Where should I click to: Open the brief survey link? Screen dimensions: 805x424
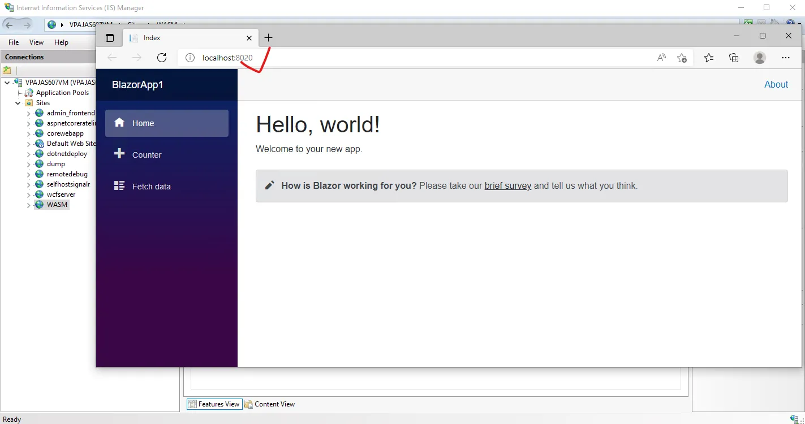pyautogui.click(x=508, y=185)
